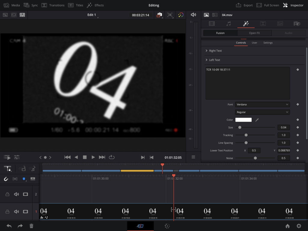Click the white Color swatch
This screenshot has width=308, height=231.
click(243, 120)
